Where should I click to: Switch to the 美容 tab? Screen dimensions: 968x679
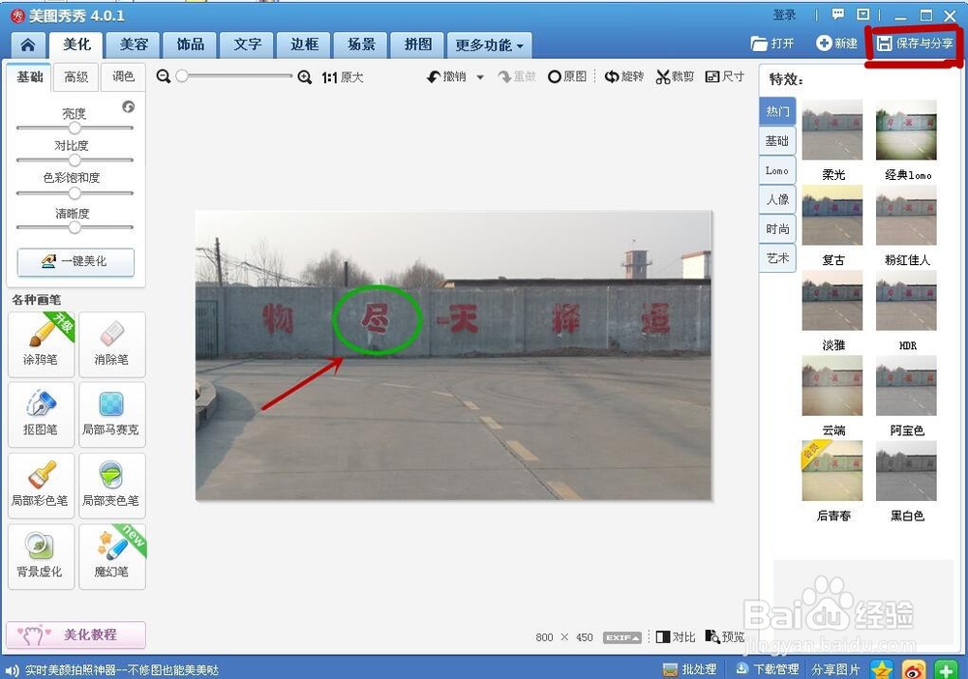[x=134, y=44]
